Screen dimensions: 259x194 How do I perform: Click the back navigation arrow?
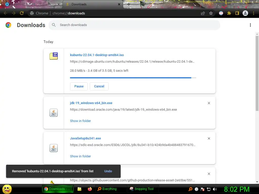(x=6, y=13)
